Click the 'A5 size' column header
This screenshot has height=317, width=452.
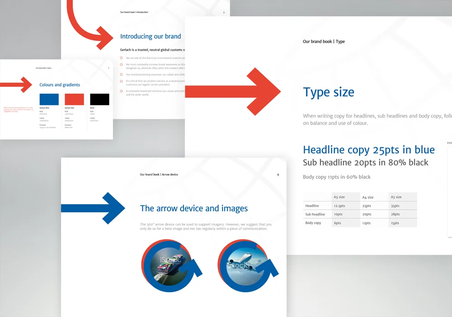339,197
